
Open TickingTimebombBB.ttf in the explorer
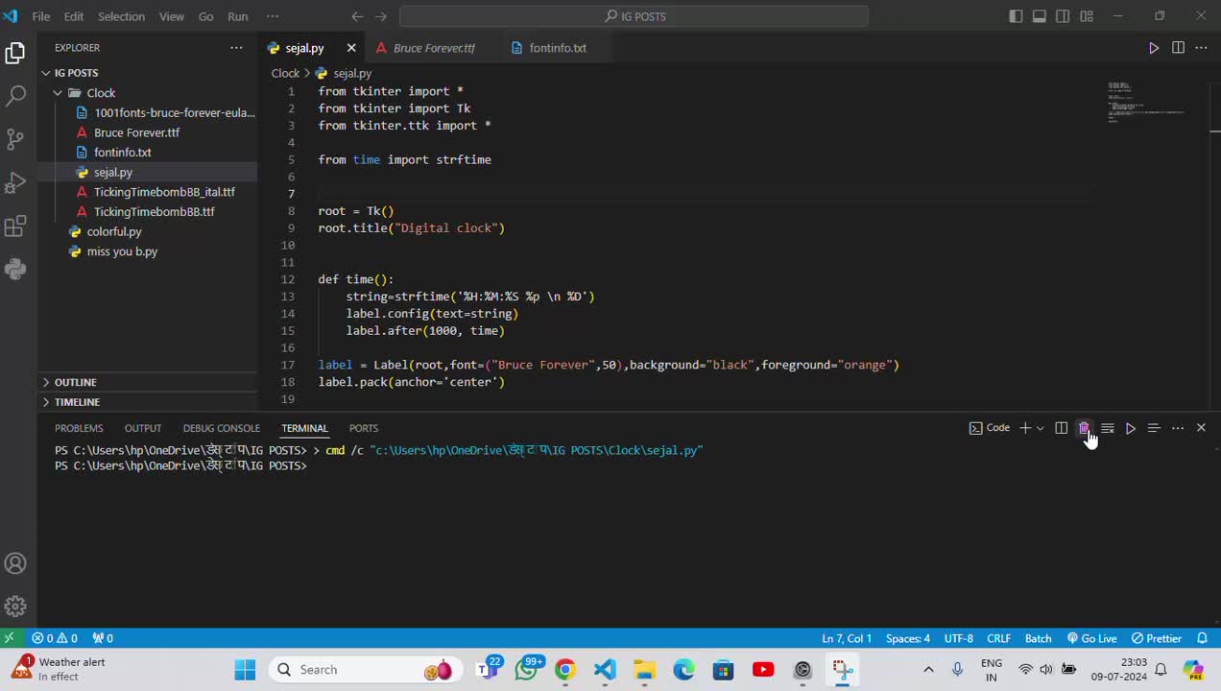tap(154, 212)
